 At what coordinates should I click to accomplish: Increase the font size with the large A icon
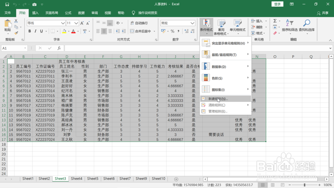[x=82, y=23]
